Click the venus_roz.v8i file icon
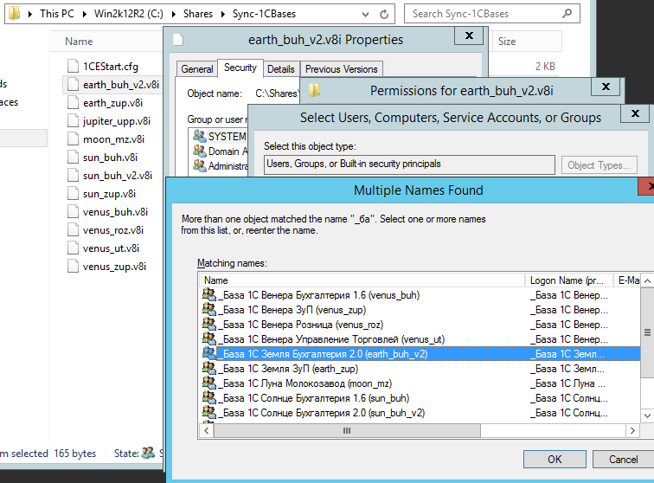This screenshot has height=483, width=654. click(x=73, y=230)
